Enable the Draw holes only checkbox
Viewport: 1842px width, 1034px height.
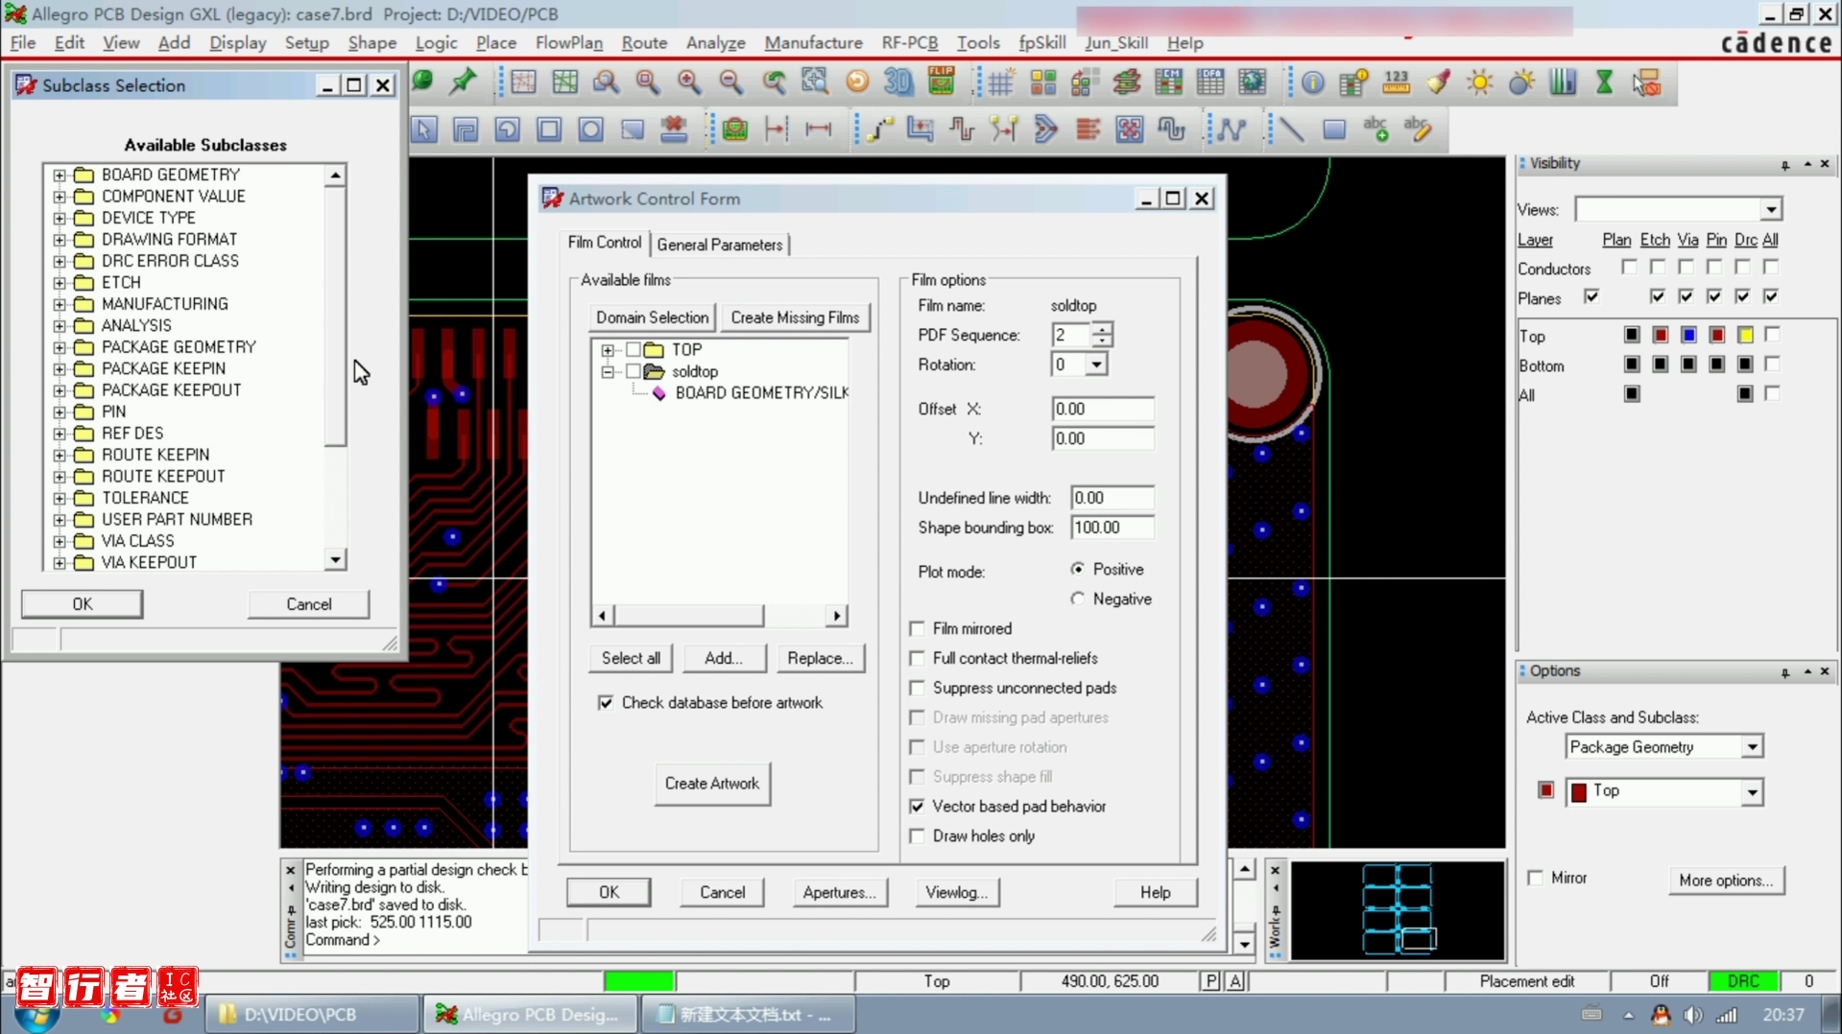pyautogui.click(x=918, y=836)
